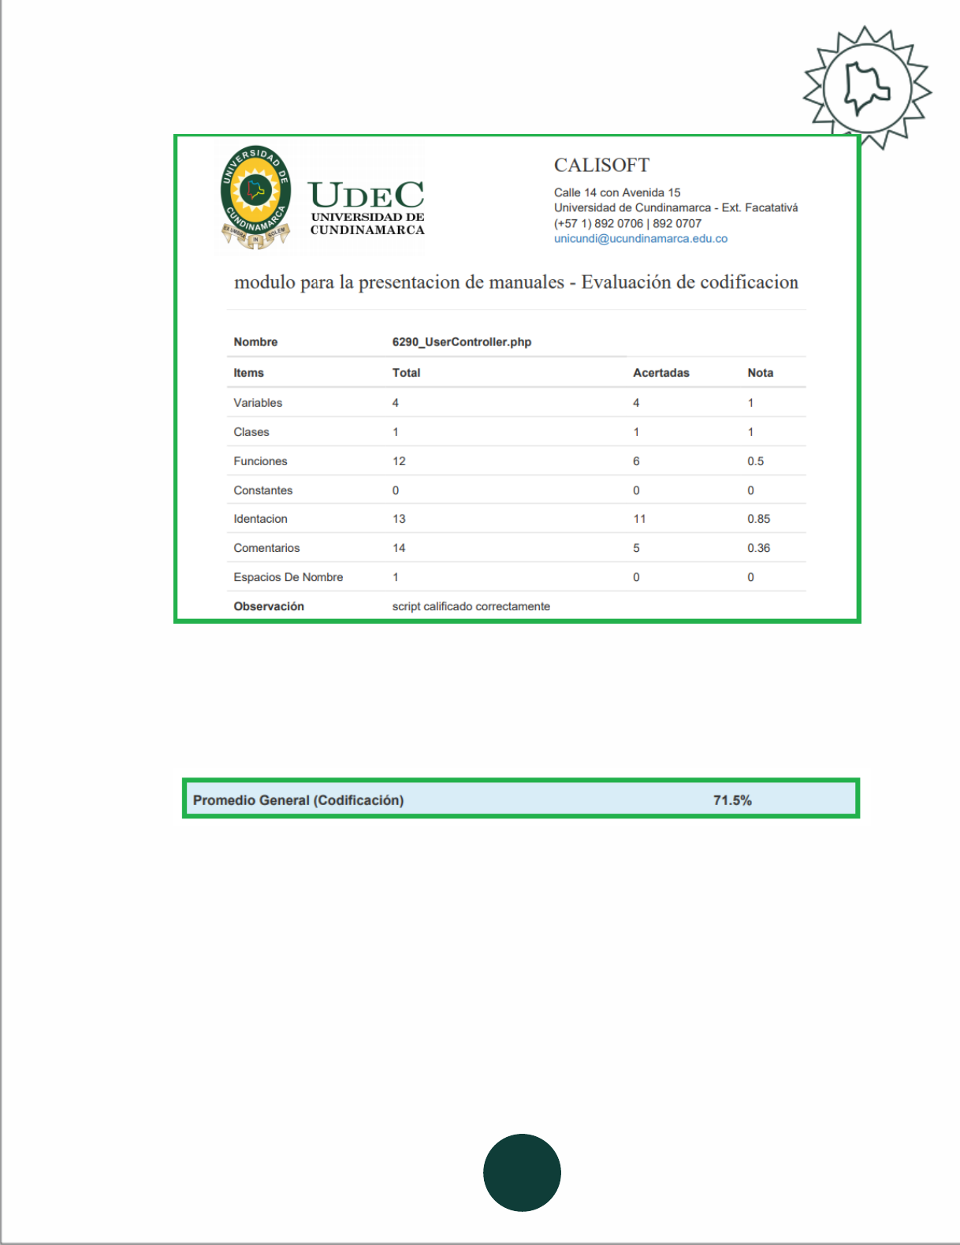960x1245 pixels.
Task: Select the Identacion row label
Action: click(x=260, y=519)
